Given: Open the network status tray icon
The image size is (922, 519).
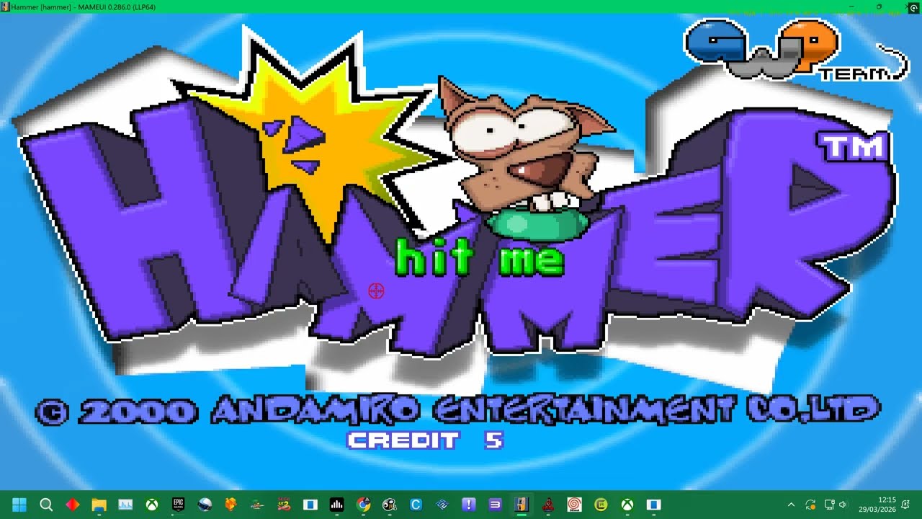Looking at the screenshot, I should click(x=829, y=505).
